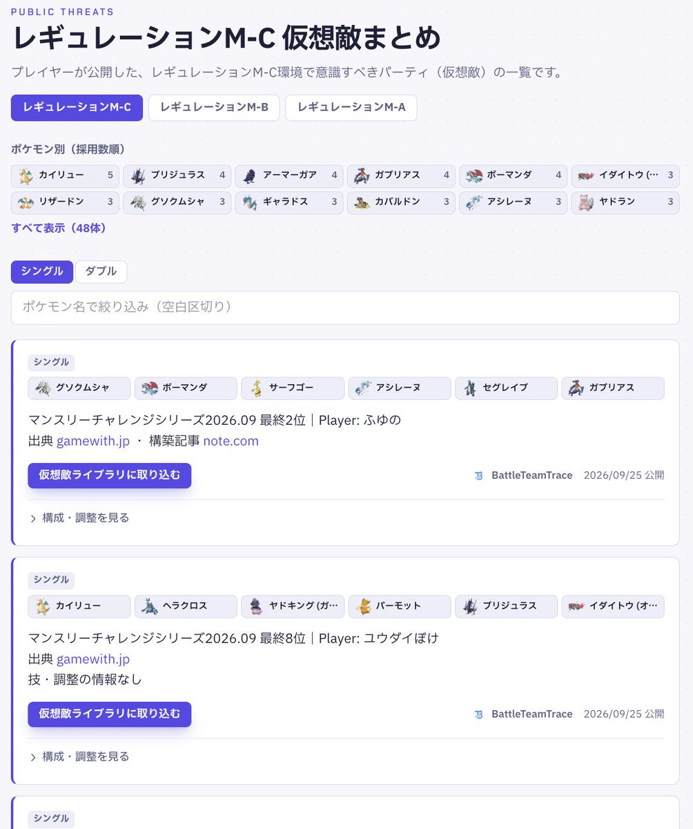Click カイリュー in ユウダイぽけ's team

tap(79, 607)
